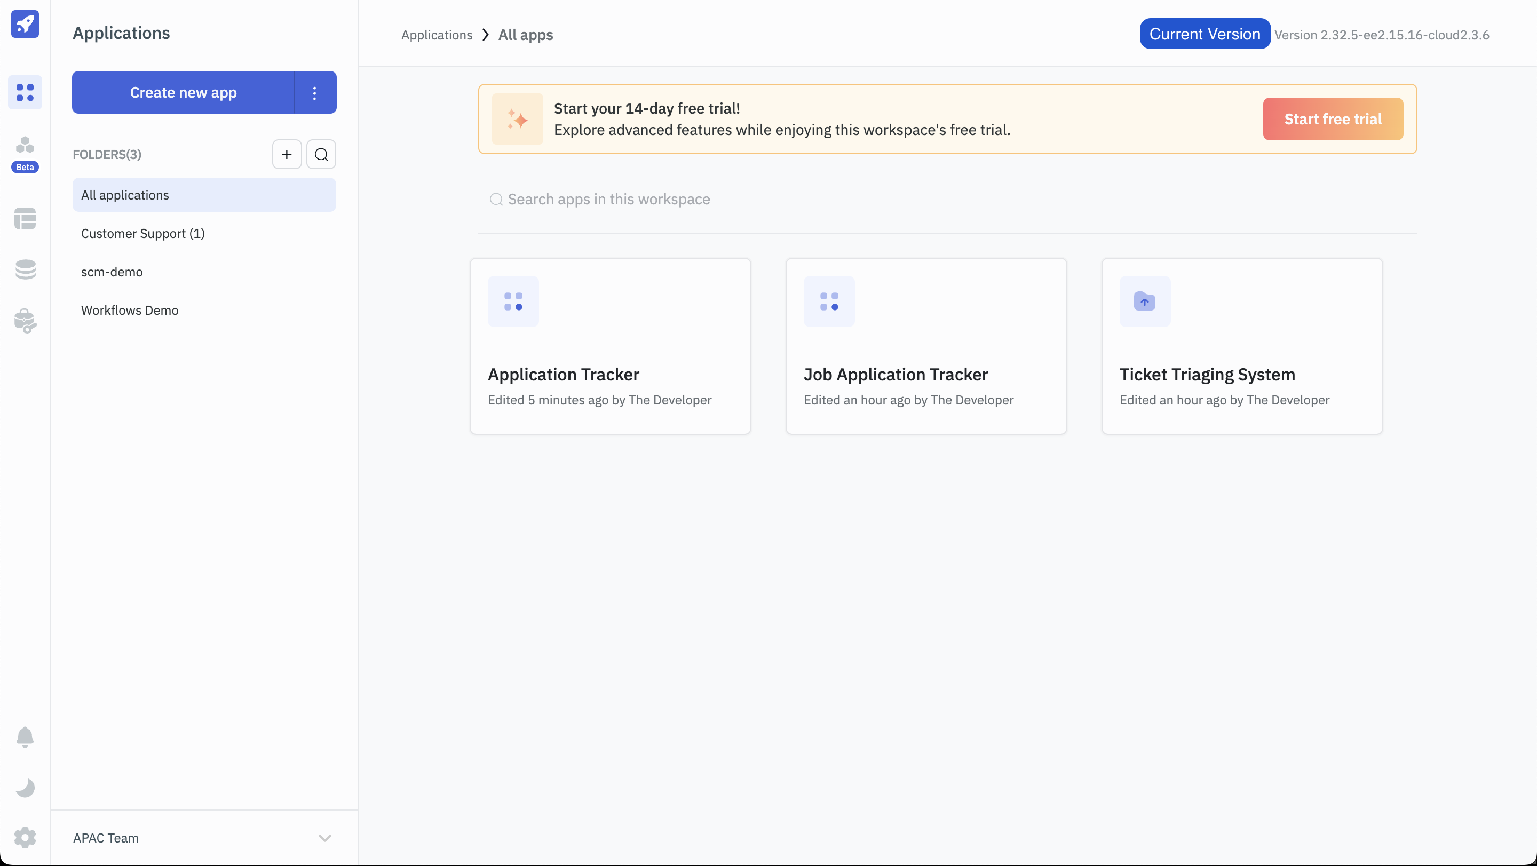Toggle dark mode with moon icon
The image size is (1537, 866).
point(25,788)
